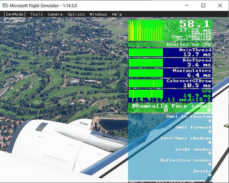Click the Reflection probes stat line

pos(185,160)
